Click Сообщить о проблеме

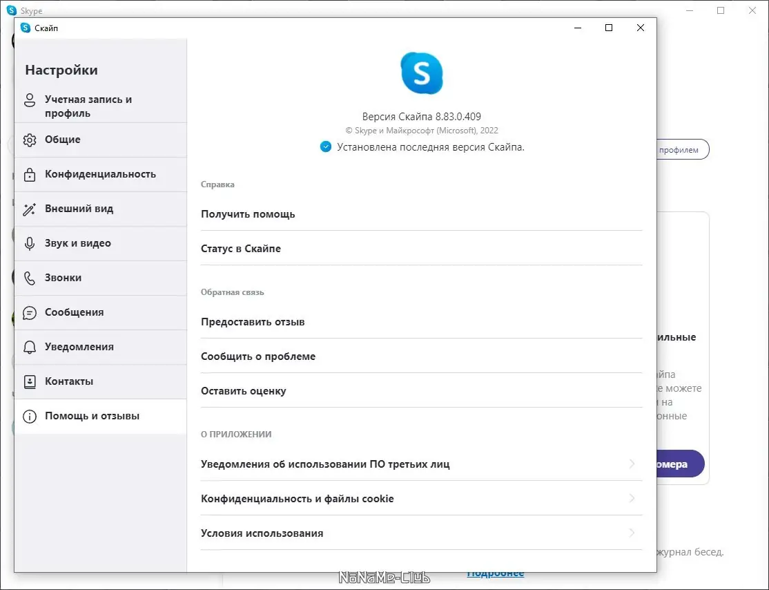(x=421, y=356)
